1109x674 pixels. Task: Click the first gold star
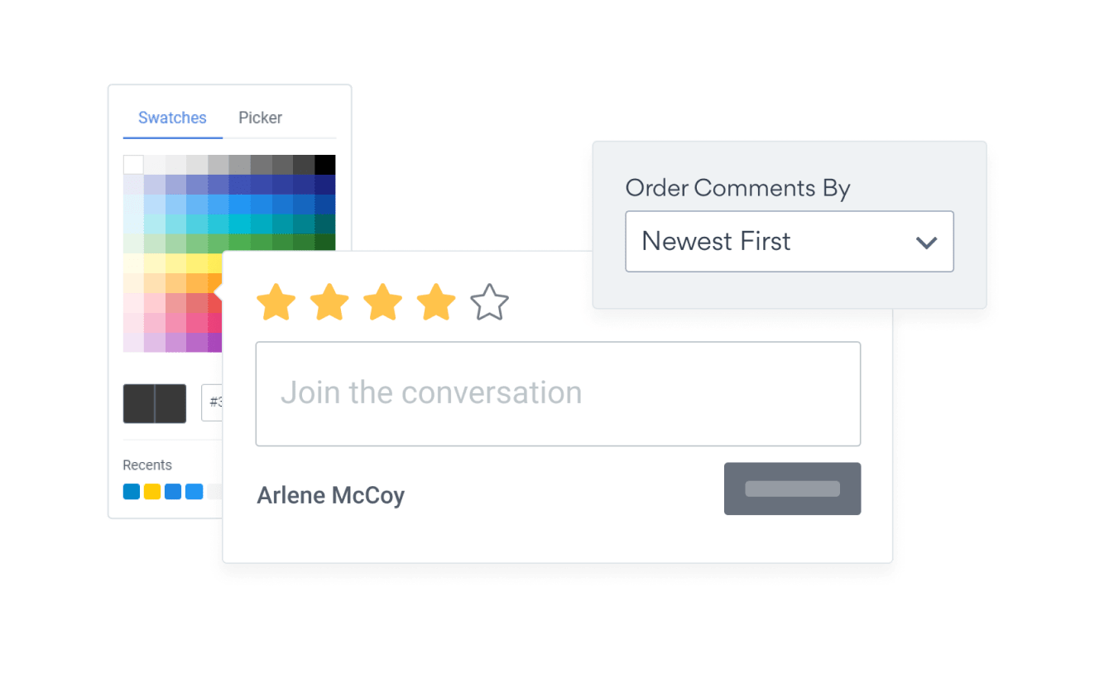pos(277,302)
